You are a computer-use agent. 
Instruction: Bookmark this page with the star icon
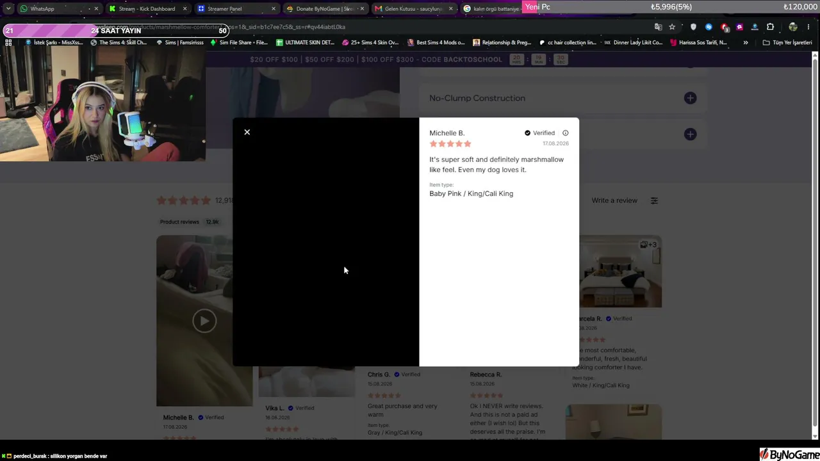click(672, 27)
